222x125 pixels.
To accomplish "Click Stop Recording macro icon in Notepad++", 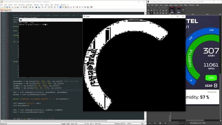I will pos(80,7).
